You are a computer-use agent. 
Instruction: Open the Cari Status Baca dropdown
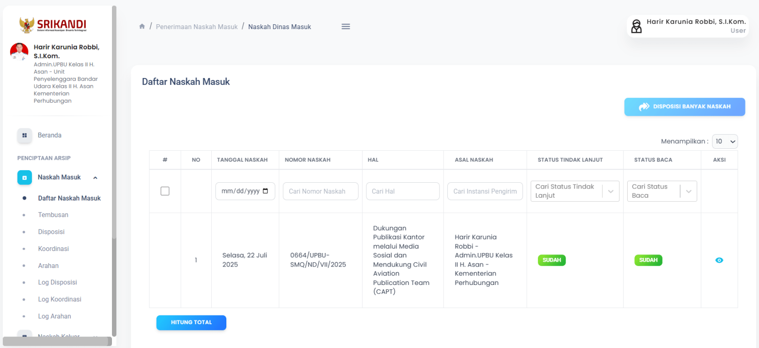click(x=688, y=191)
